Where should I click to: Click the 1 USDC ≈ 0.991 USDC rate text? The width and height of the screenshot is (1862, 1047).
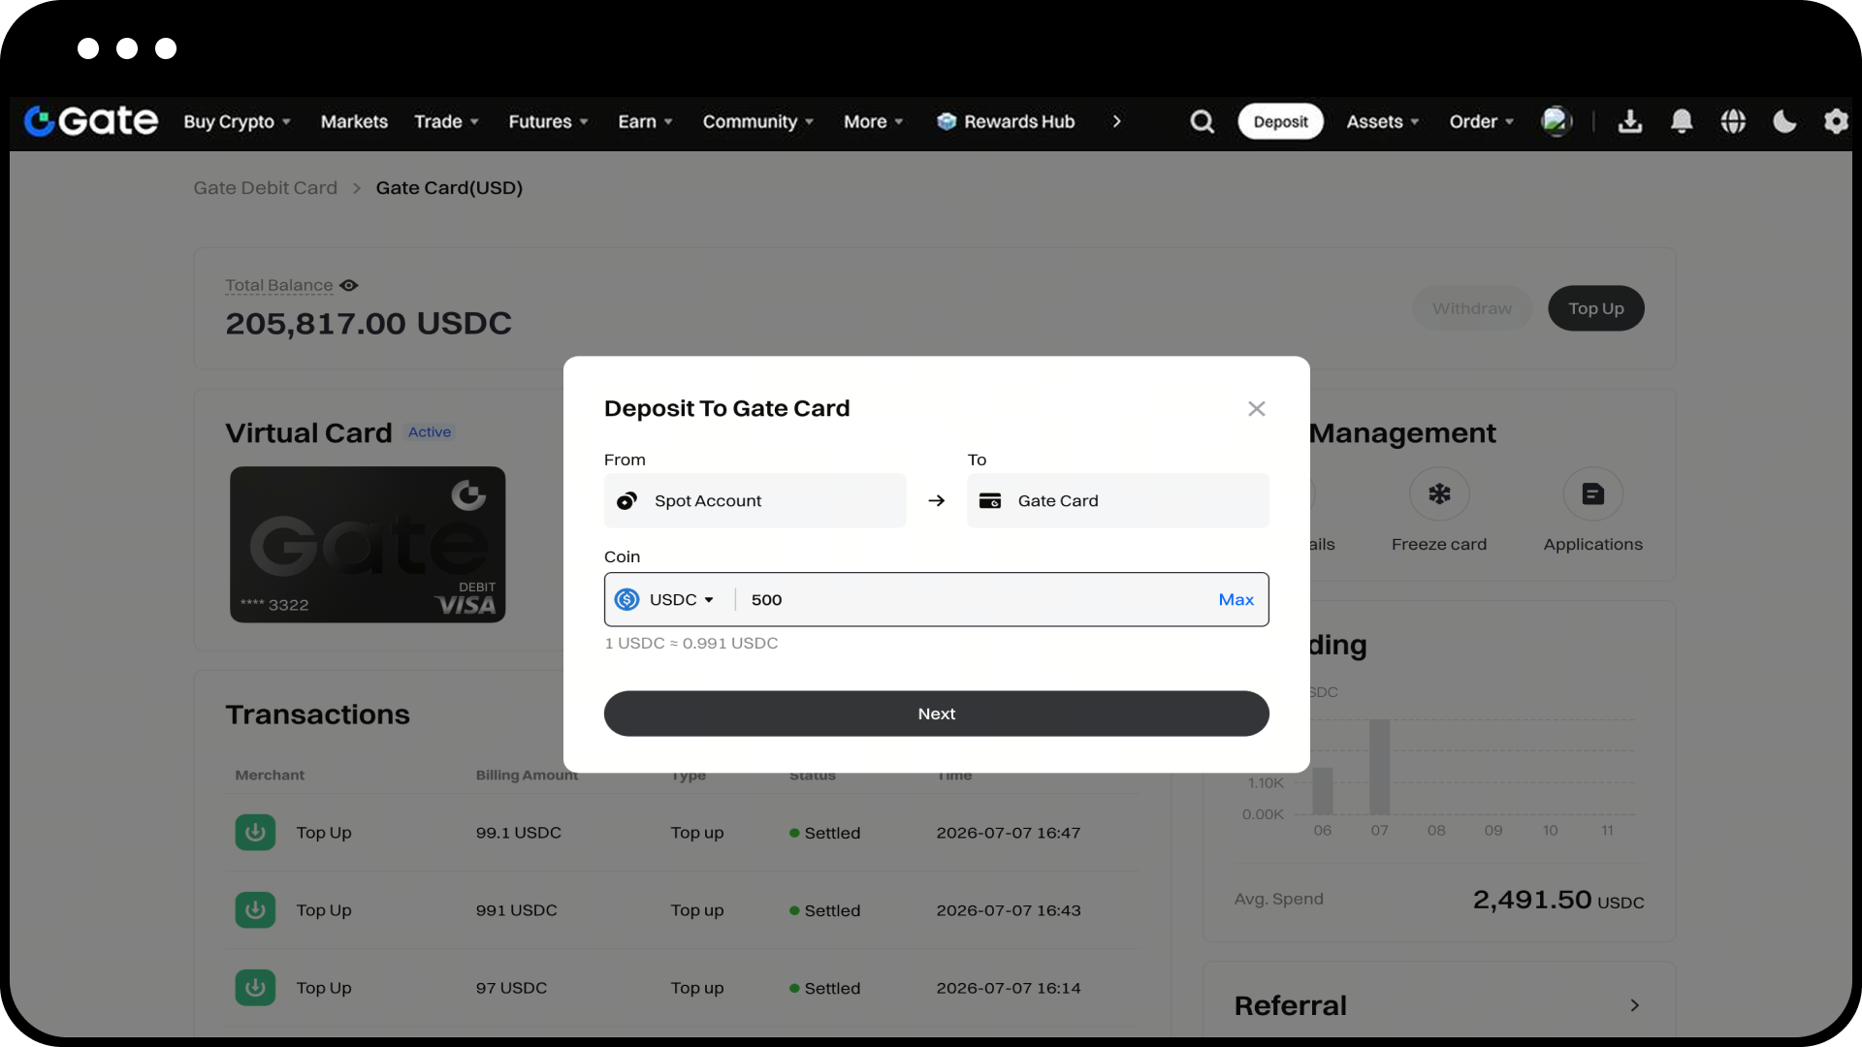tap(691, 643)
